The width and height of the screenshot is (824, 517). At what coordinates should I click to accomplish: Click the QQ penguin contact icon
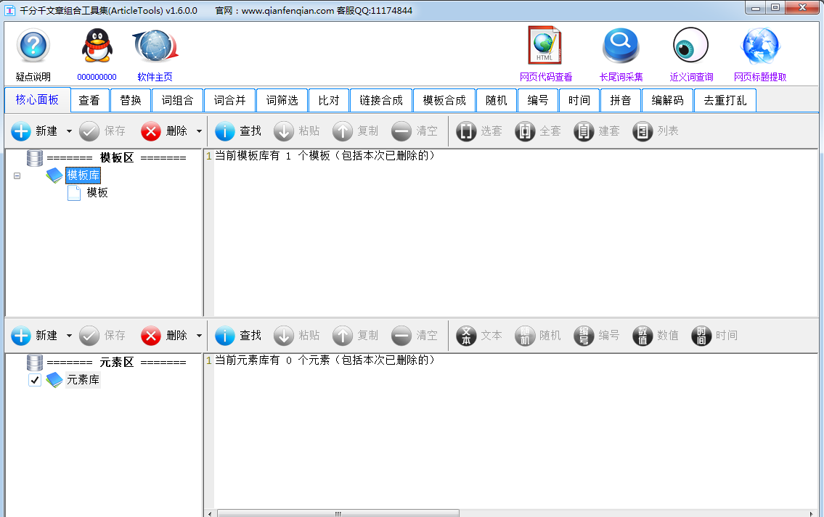[x=97, y=46]
